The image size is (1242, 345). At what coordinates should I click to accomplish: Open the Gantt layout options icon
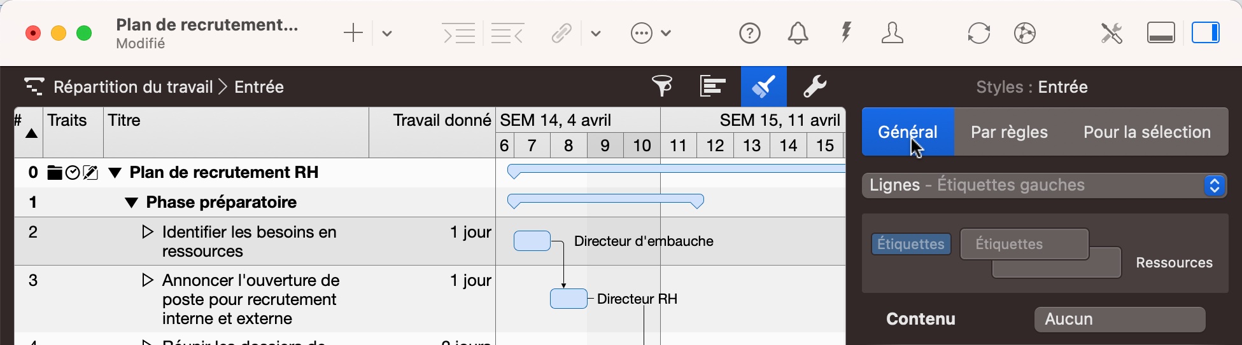pyautogui.click(x=712, y=86)
